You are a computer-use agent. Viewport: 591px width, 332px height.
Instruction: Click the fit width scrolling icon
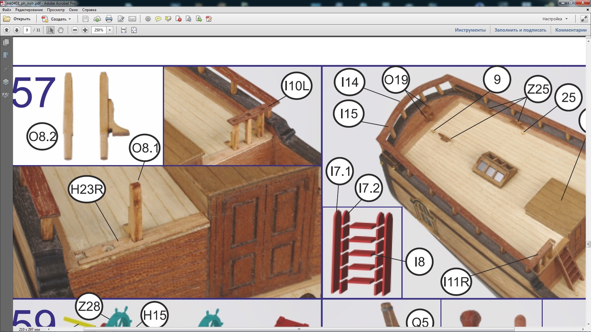[x=124, y=30]
